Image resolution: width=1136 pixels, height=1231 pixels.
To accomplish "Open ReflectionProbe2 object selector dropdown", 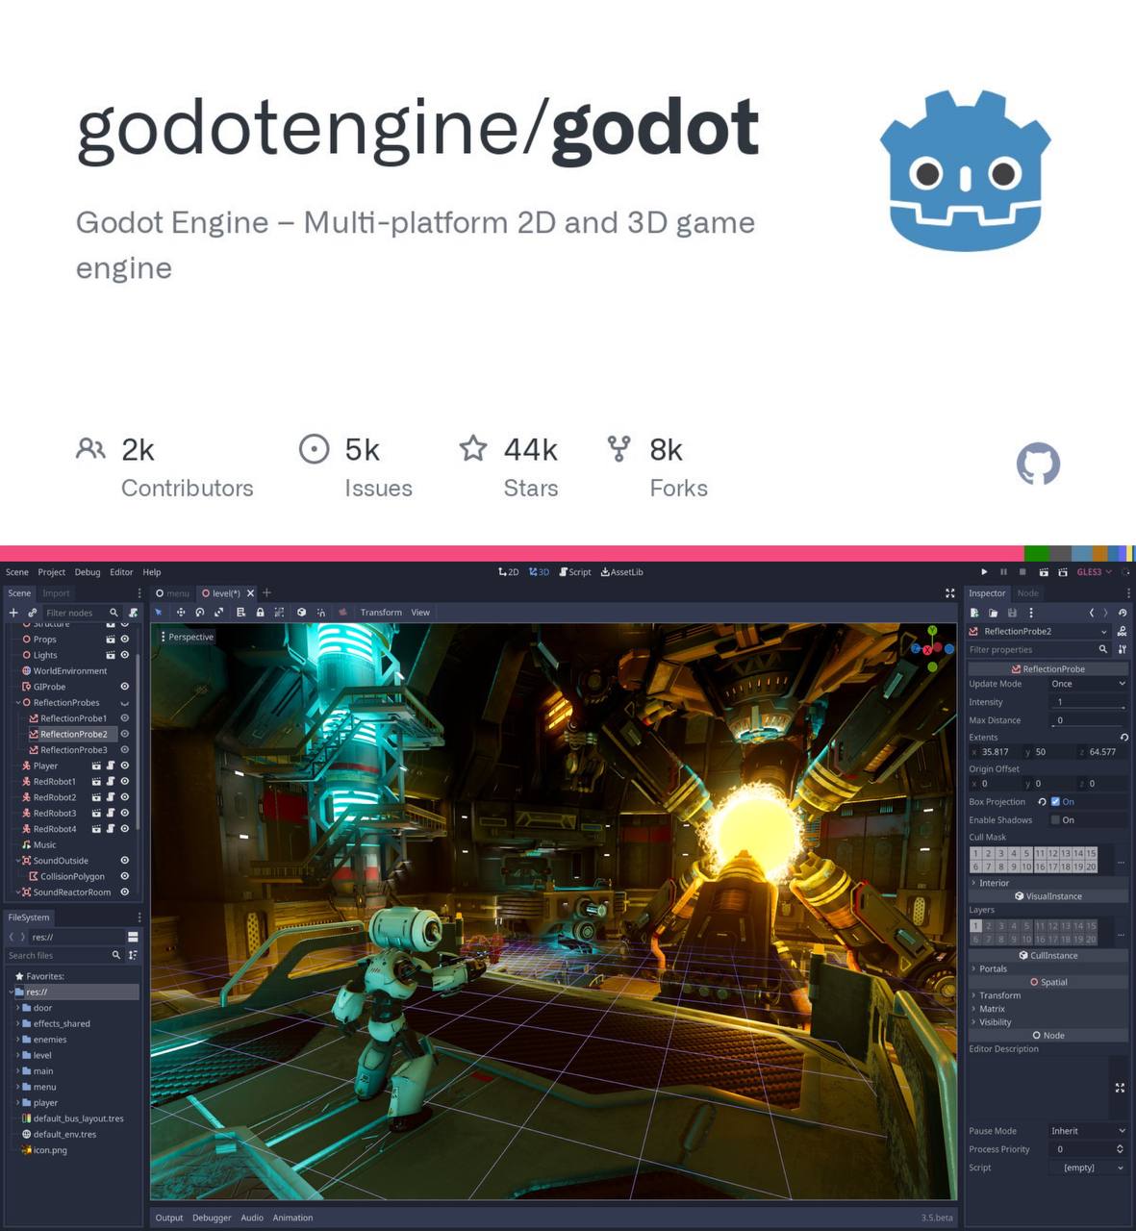I will coord(1040,632).
